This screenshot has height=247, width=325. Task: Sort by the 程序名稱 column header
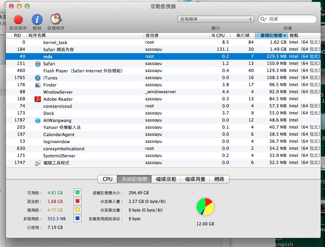point(85,35)
